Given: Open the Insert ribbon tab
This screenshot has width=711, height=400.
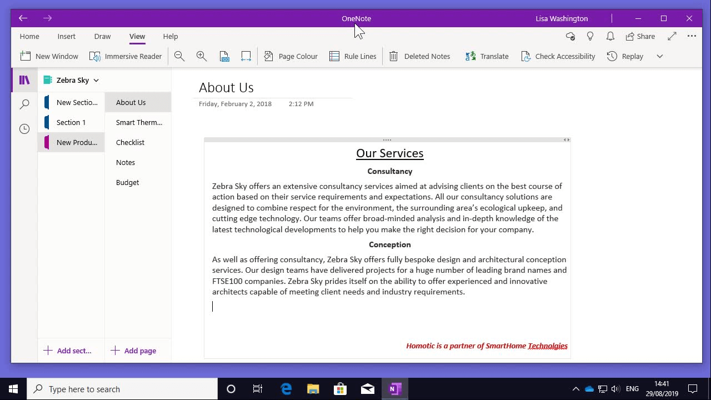Looking at the screenshot, I should [66, 36].
